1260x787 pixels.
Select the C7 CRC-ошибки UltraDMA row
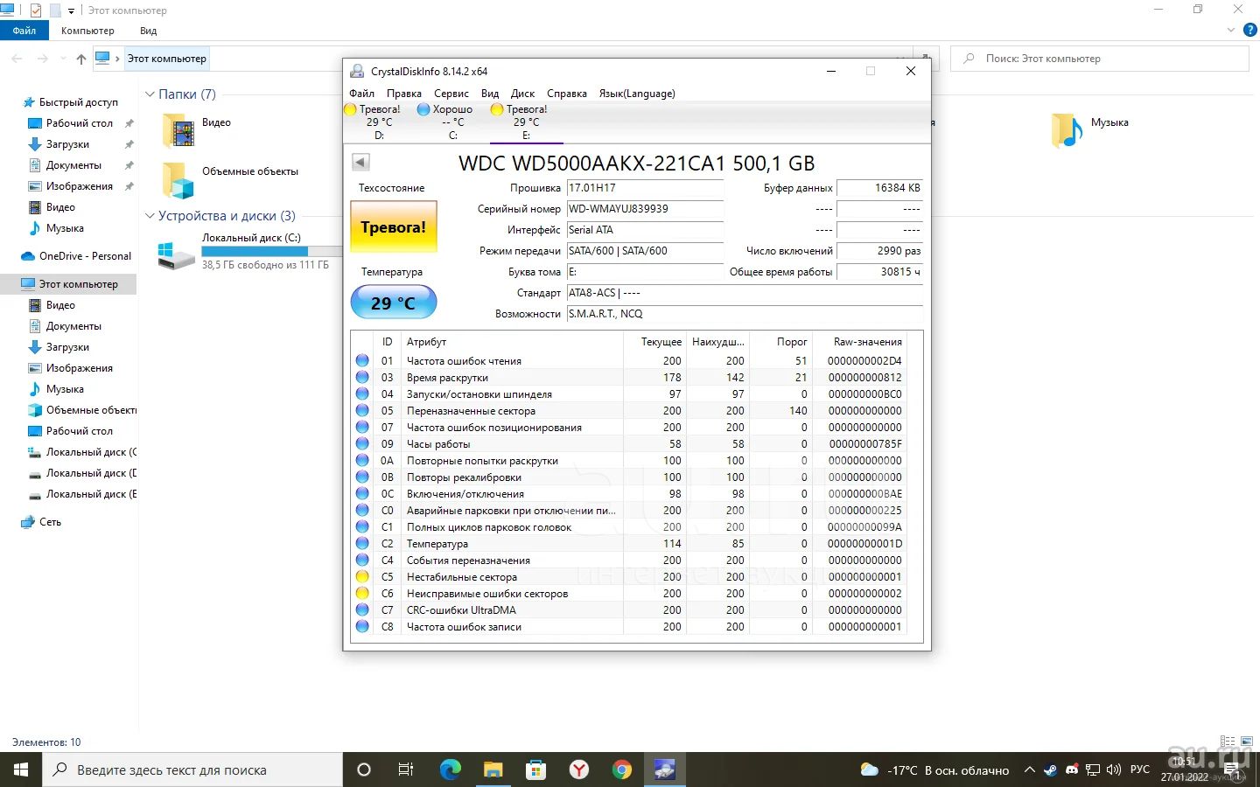629,609
